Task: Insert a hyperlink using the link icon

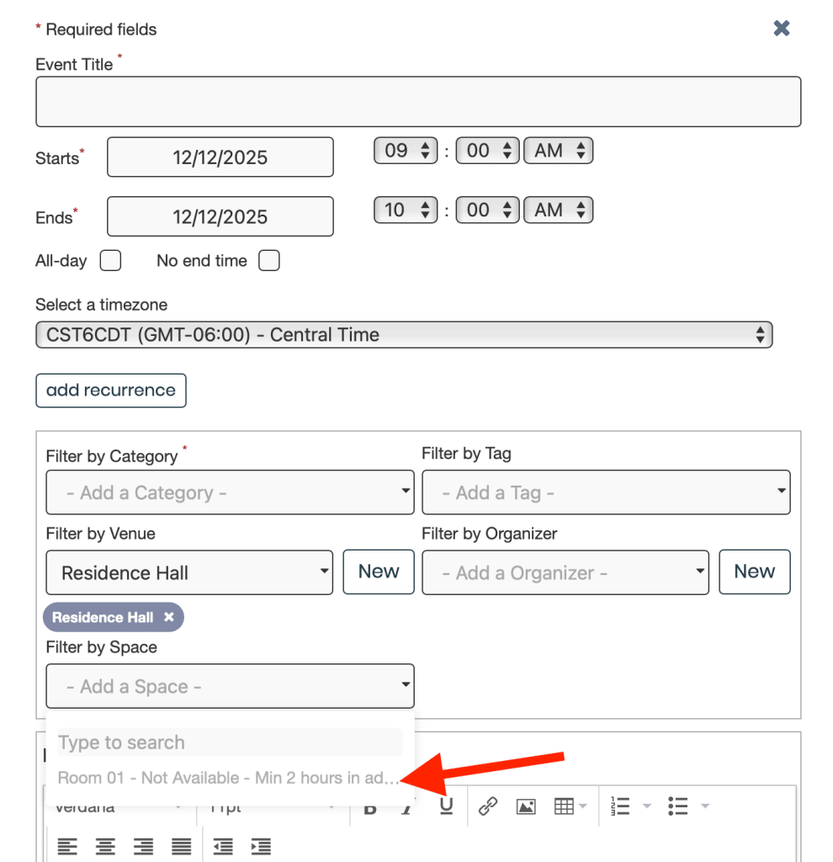Action: tap(488, 806)
